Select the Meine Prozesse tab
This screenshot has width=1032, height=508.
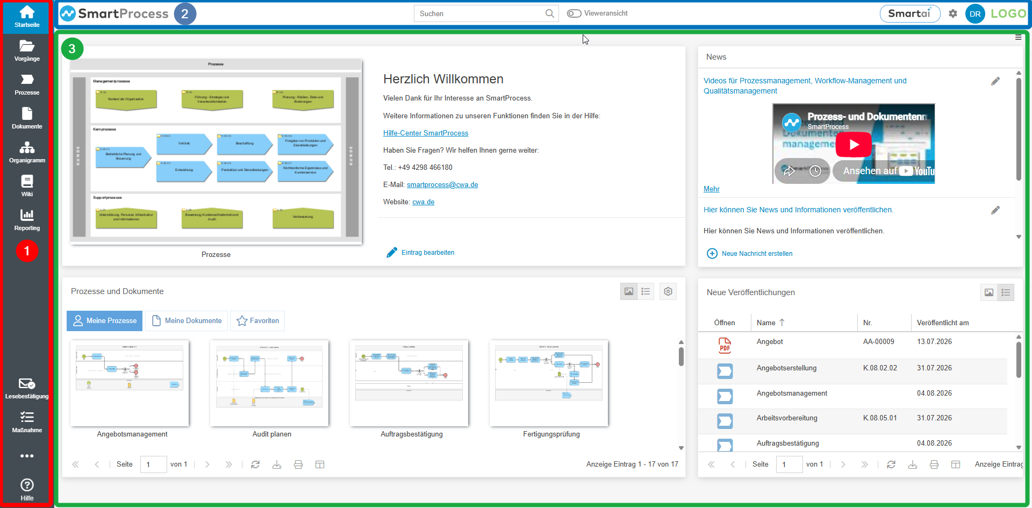tap(105, 321)
